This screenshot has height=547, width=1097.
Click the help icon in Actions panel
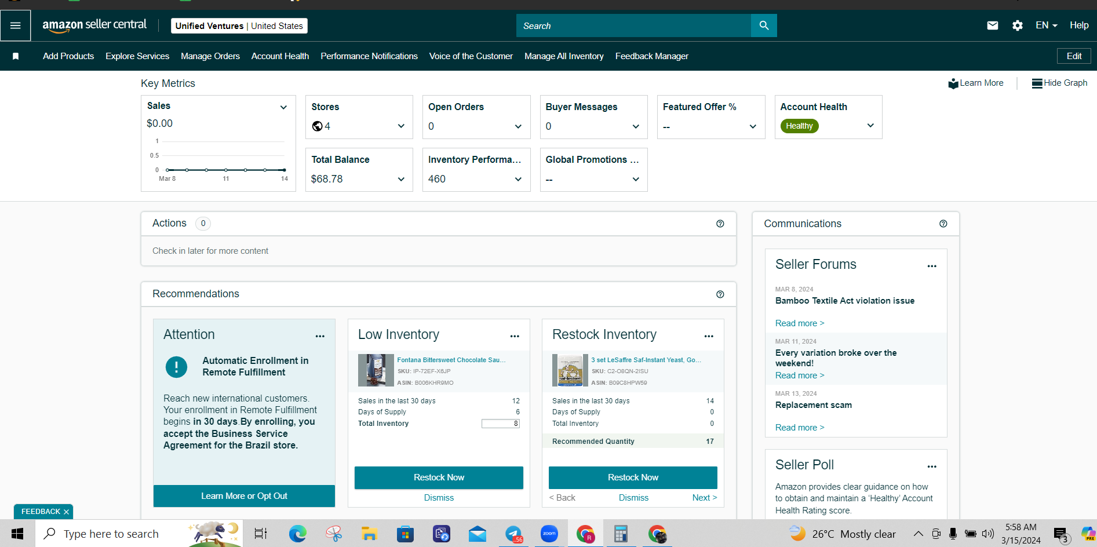point(720,224)
